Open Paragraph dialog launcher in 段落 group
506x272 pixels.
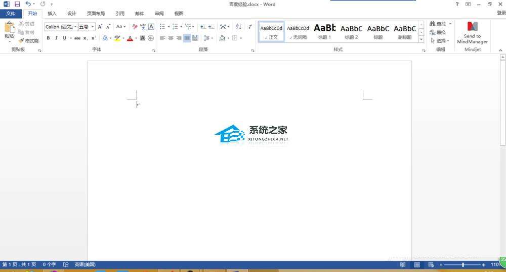coord(252,50)
